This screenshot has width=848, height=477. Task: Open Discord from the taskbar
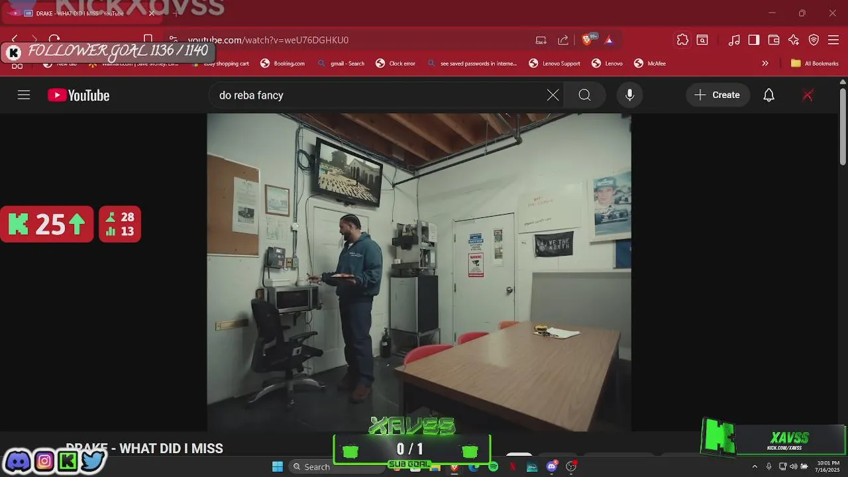[x=552, y=467]
